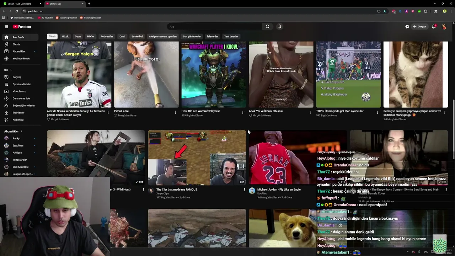Select the Aksiyon-macera oyunları chip
The image size is (455, 256).
tap(163, 36)
